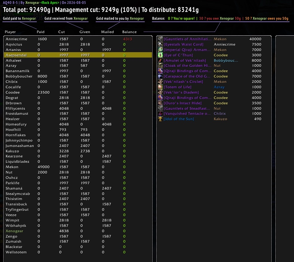Click the Vek'lor's Diadem item icon

[x=160, y=92]
